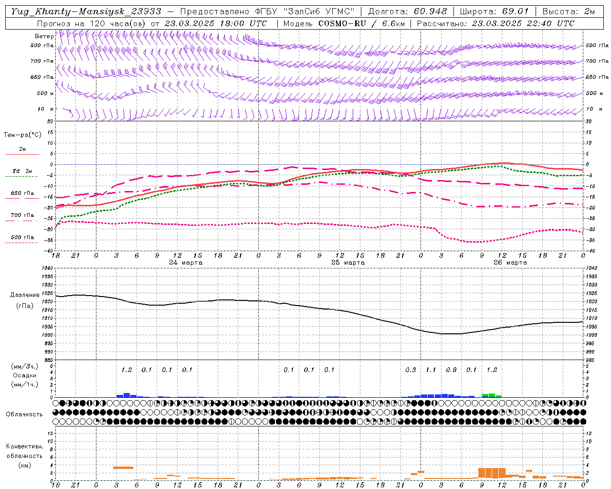This screenshot has width=611, height=489.
Task: Click the 'Высота: 2м' header field
Action: 569,11
